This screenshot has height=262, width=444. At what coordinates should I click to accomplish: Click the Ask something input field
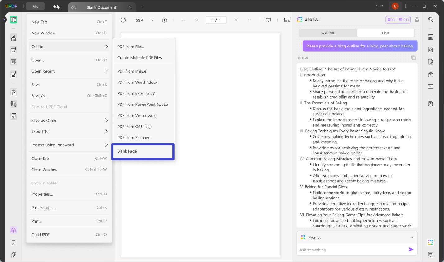pos(353,250)
